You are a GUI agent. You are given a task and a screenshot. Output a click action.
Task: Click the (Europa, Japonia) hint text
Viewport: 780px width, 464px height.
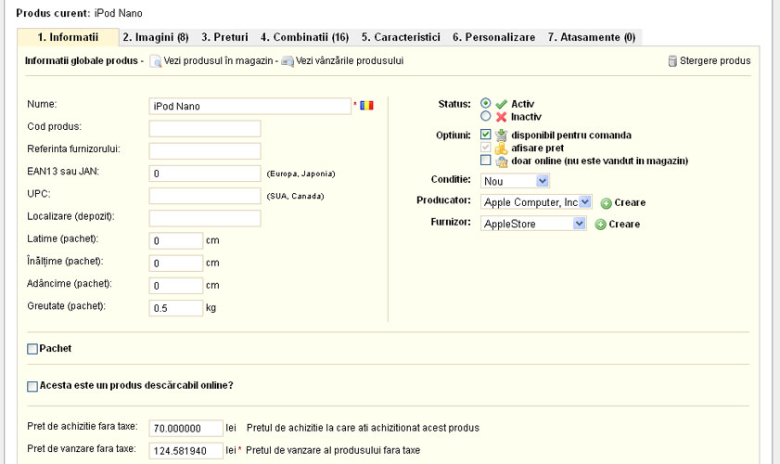[x=300, y=174]
